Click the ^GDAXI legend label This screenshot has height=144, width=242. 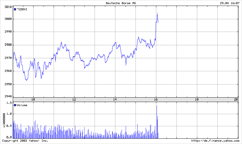(22, 9)
